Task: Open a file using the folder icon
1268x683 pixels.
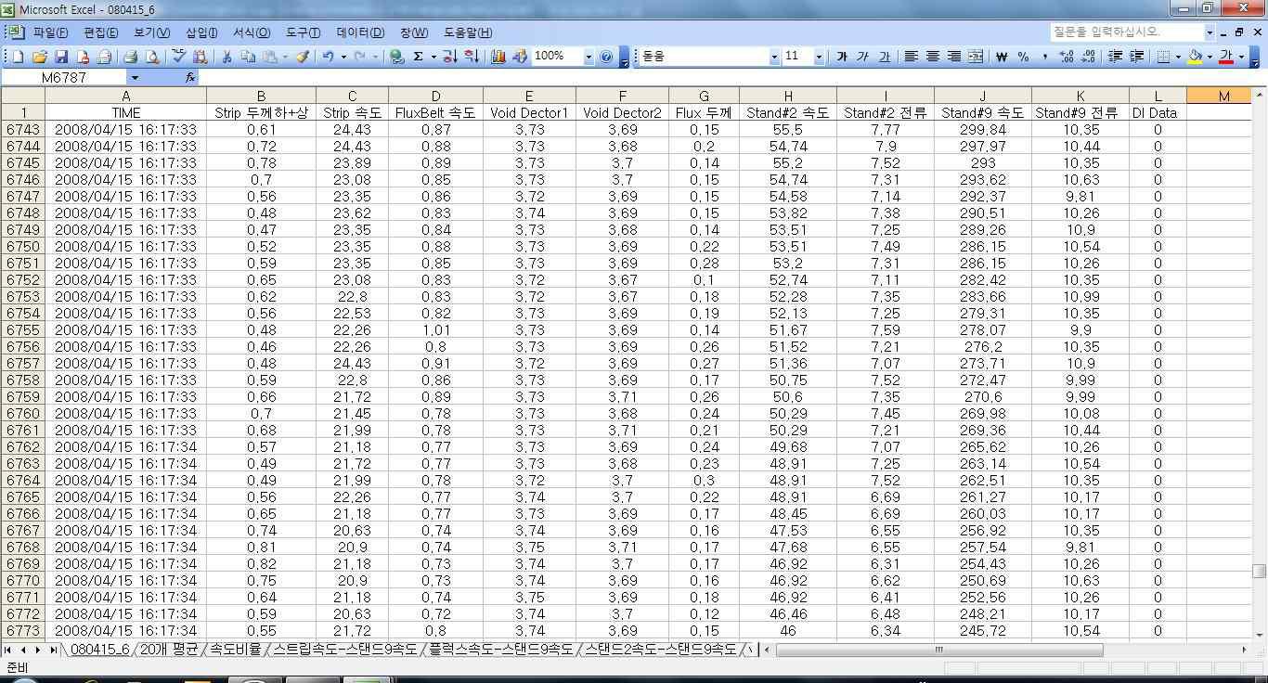Action: point(40,57)
